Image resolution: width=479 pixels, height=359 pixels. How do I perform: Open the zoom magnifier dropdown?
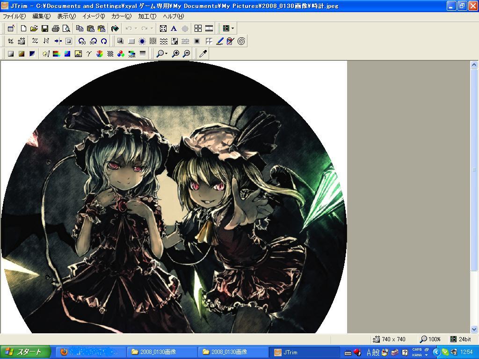tap(166, 54)
